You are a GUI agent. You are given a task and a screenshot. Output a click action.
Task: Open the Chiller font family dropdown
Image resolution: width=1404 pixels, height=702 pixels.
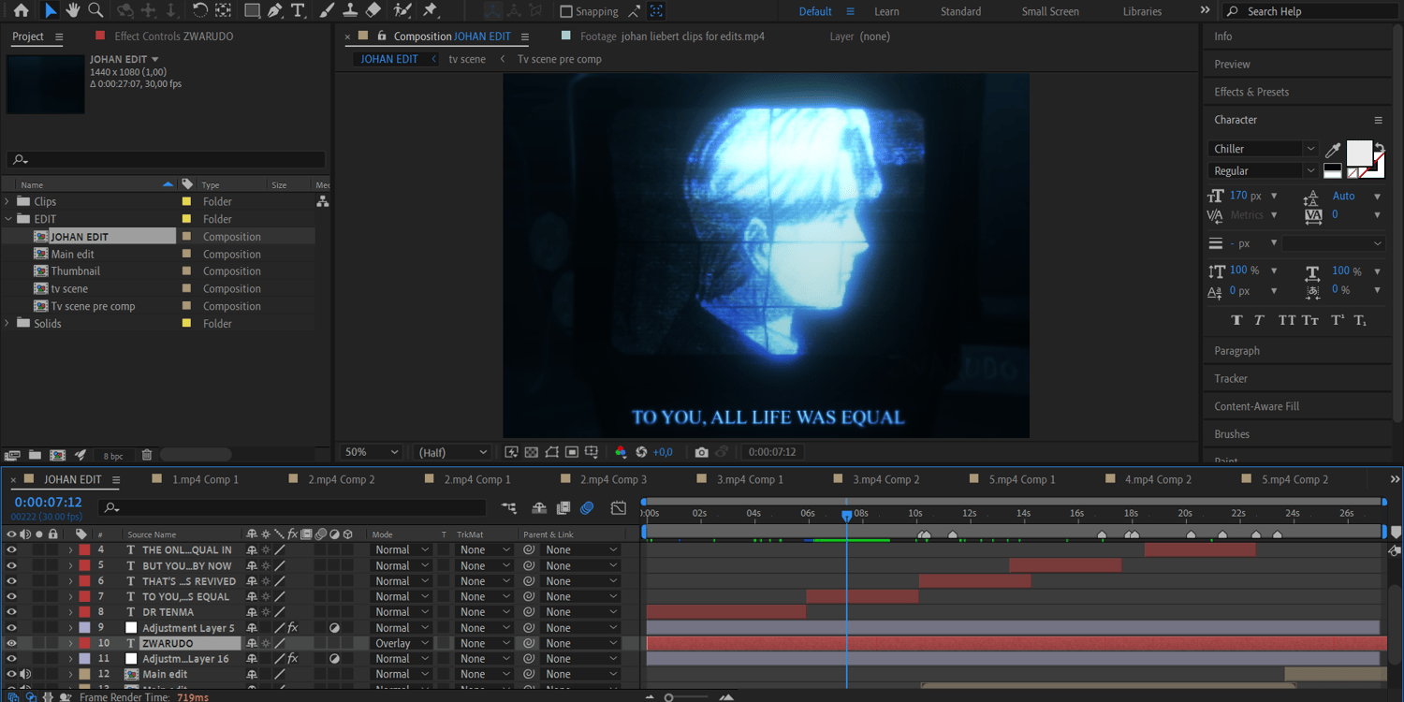point(1264,149)
